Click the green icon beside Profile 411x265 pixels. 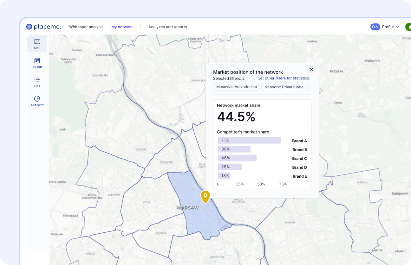click(x=408, y=27)
